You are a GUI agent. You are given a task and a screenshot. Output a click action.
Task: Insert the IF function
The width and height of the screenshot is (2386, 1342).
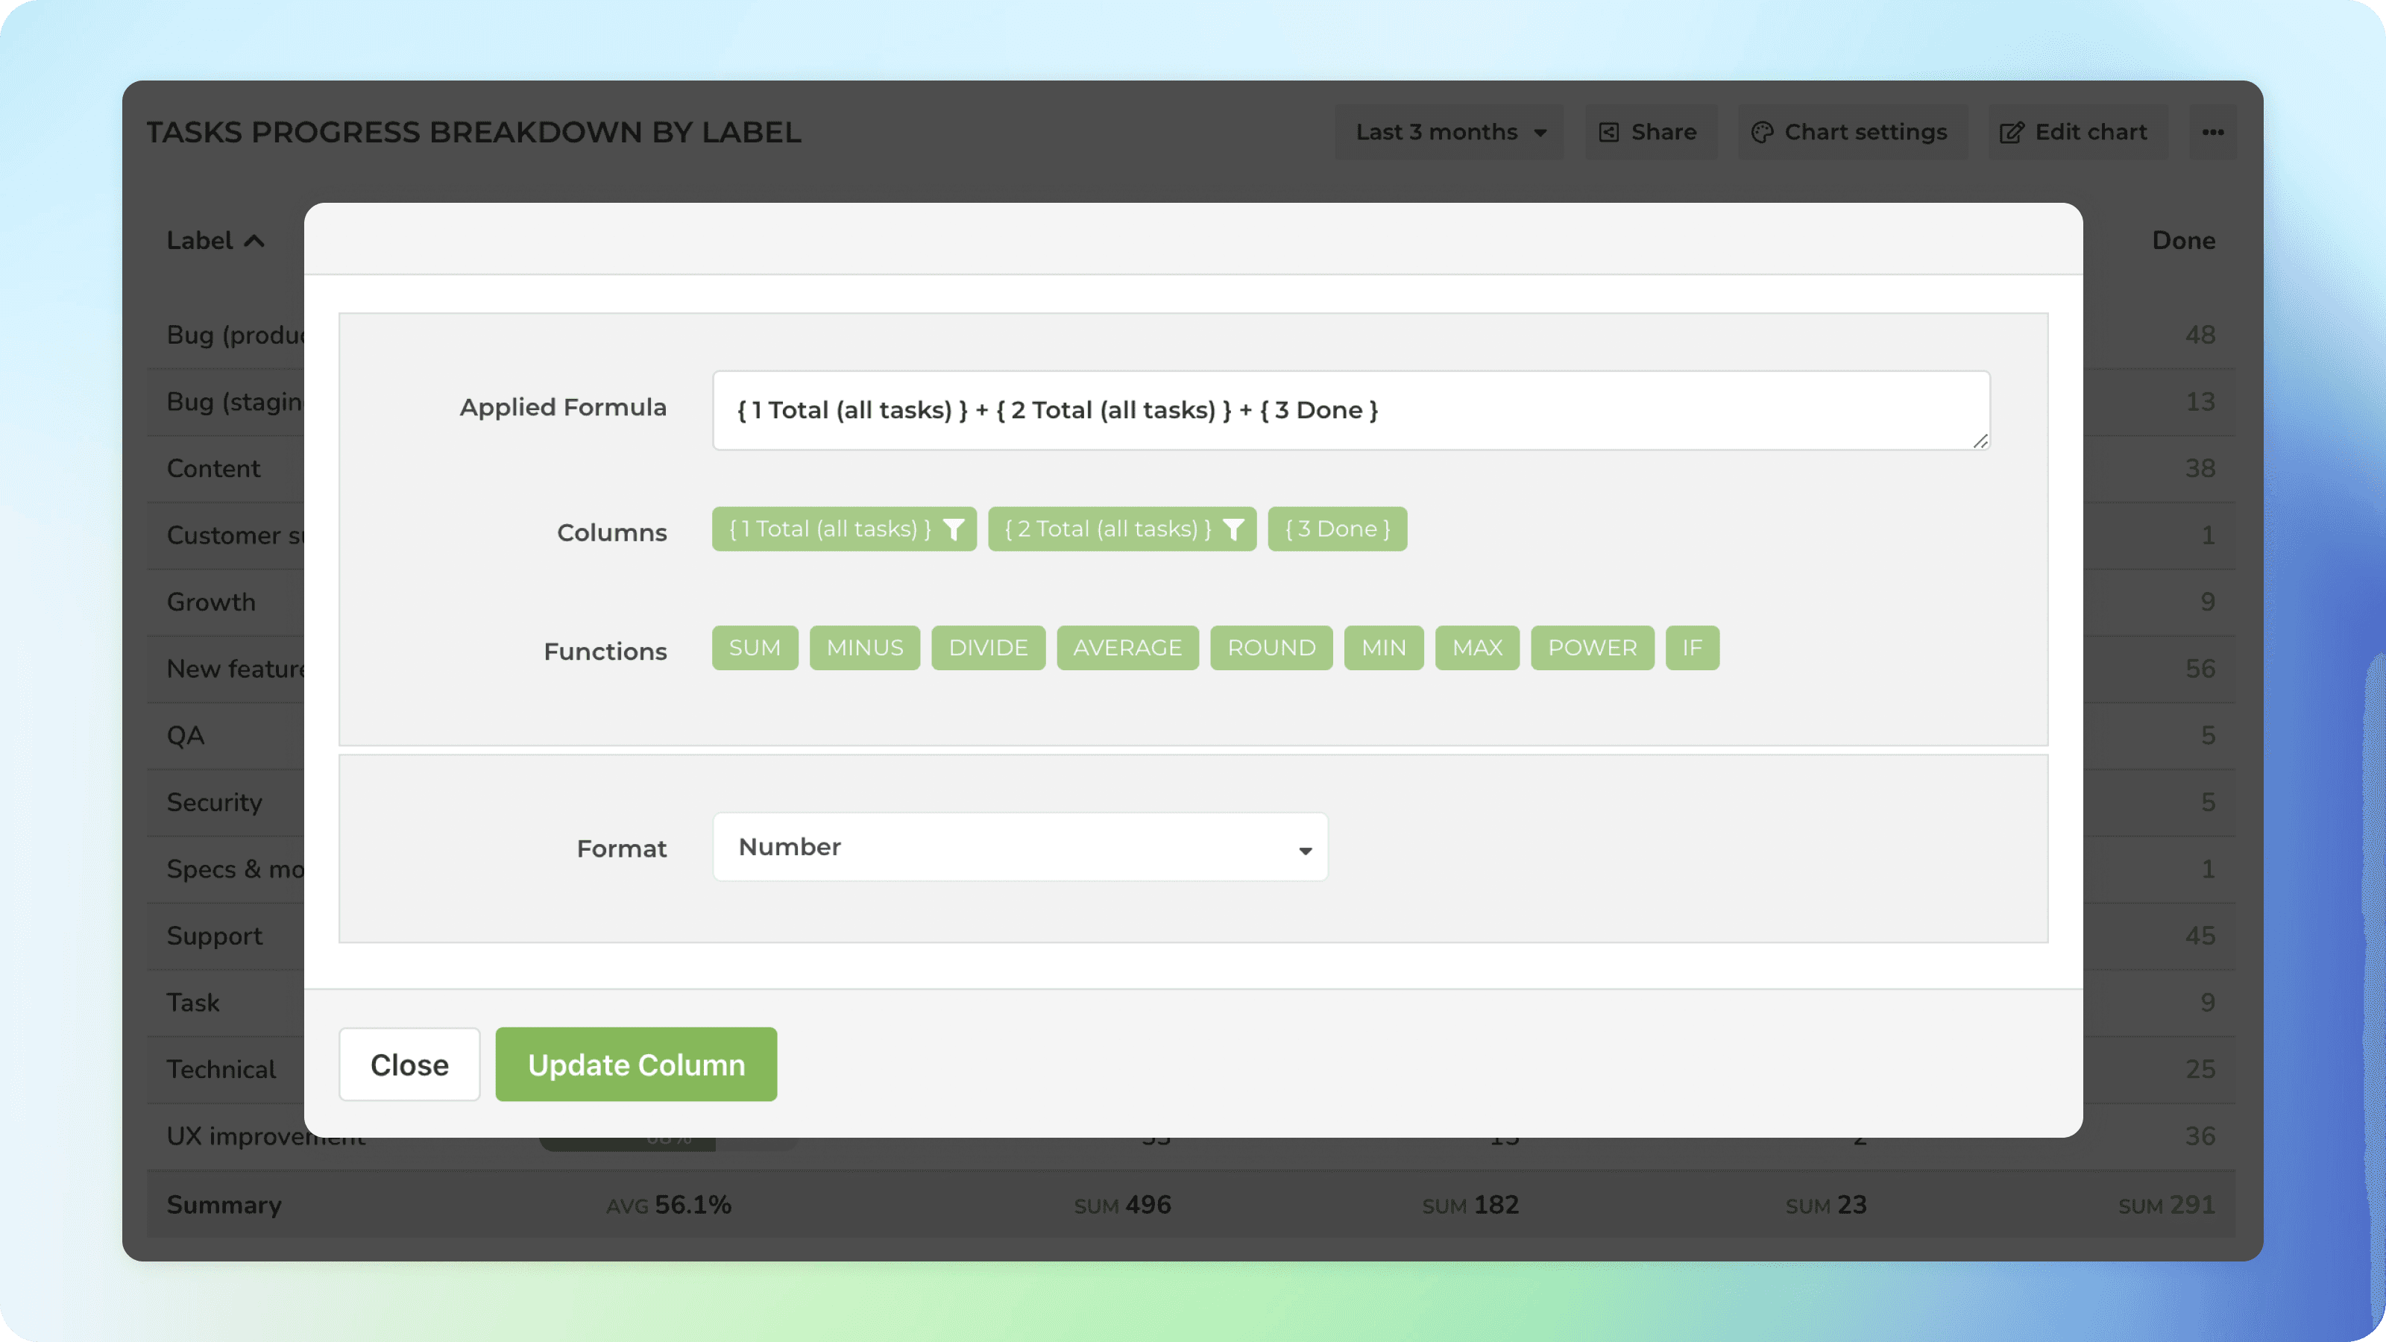1691,647
